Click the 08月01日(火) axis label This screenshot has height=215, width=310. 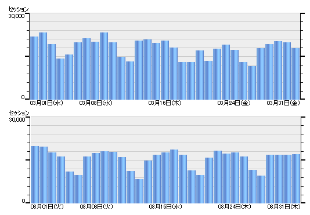(47, 207)
